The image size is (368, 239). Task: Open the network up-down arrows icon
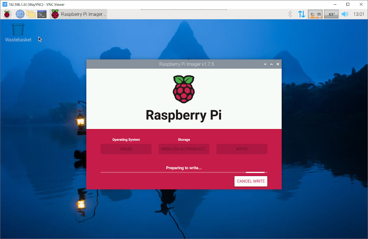click(302, 14)
